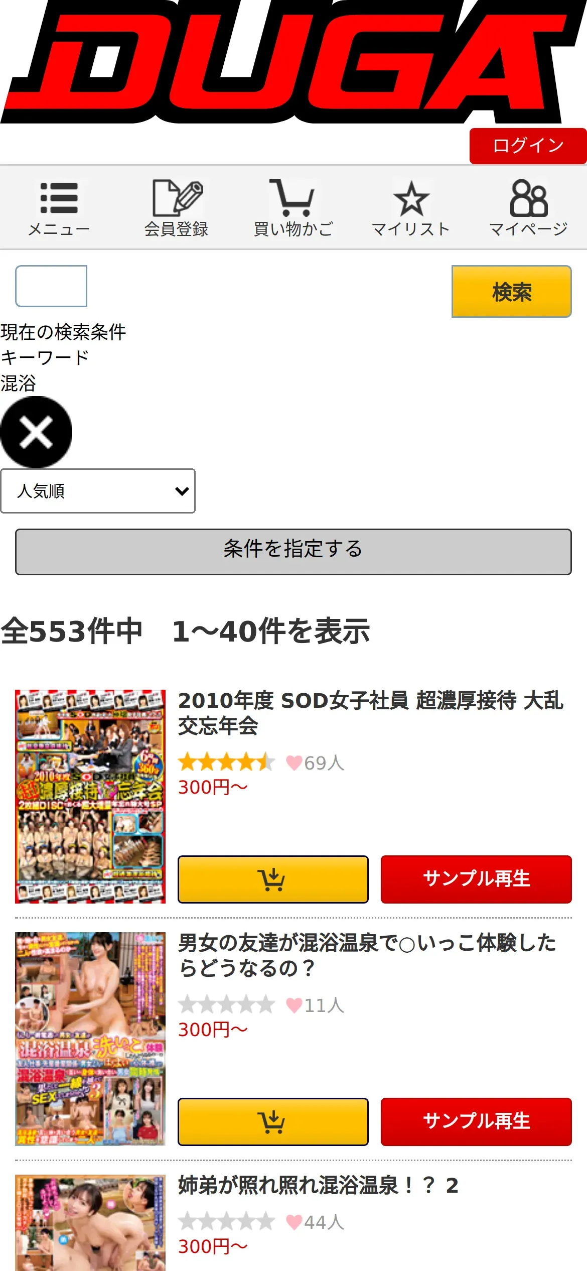Play sample for first listing
The width and height of the screenshot is (587, 1271).
pyautogui.click(x=476, y=879)
